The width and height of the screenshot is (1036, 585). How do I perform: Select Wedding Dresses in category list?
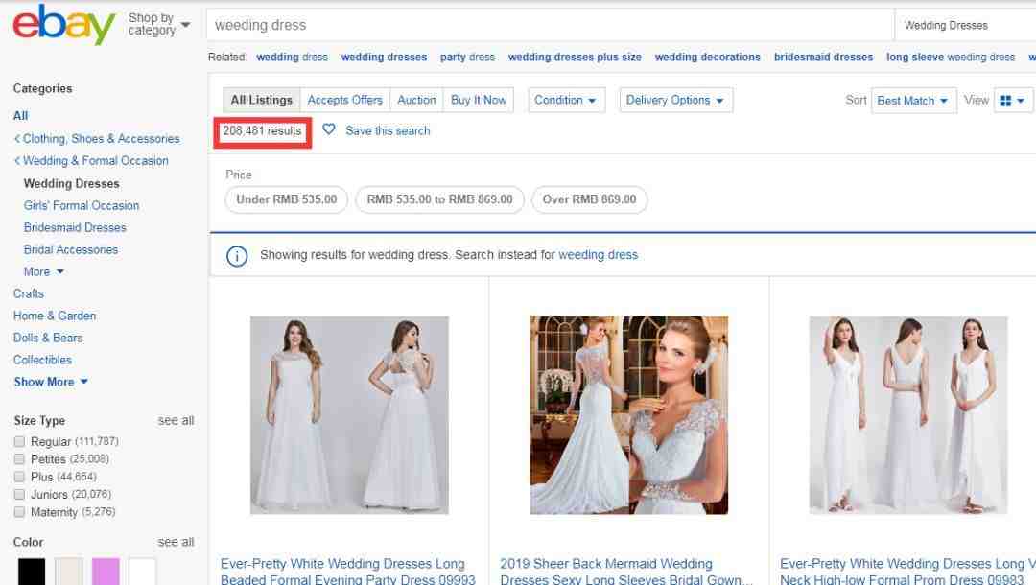click(71, 183)
